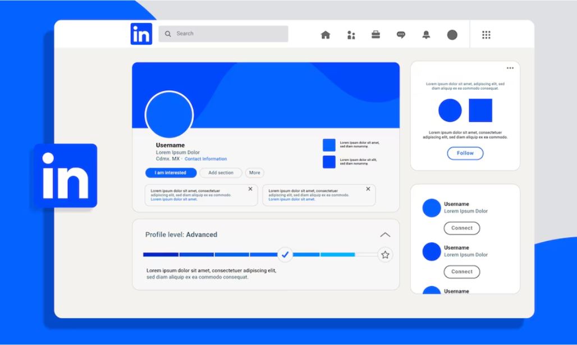
Task: Click the checkmark marker on progress bar
Action: coord(285,255)
